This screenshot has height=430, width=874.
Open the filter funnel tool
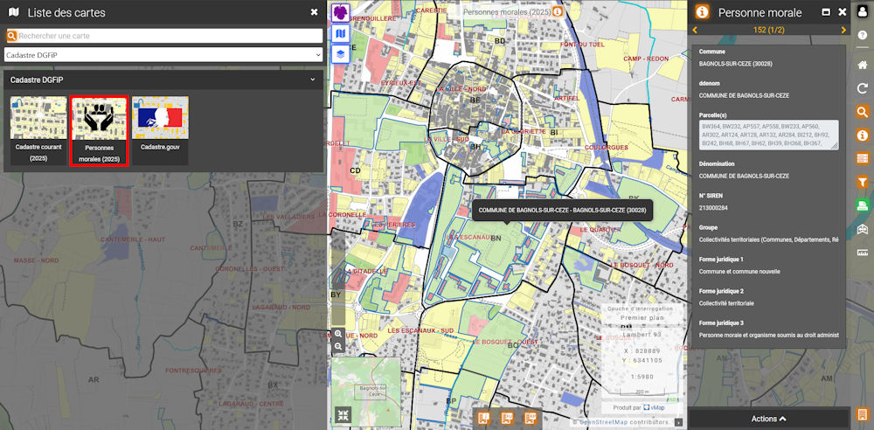tap(862, 183)
